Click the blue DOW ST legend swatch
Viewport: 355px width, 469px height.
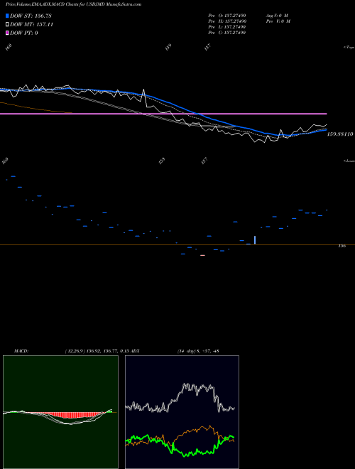[x=7, y=16]
